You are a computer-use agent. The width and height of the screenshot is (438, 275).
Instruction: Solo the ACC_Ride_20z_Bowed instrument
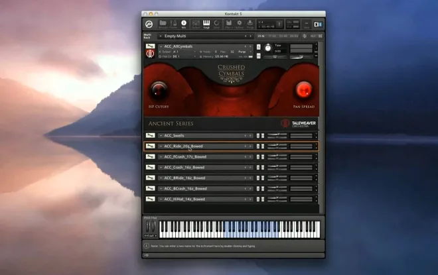coord(258,146)
